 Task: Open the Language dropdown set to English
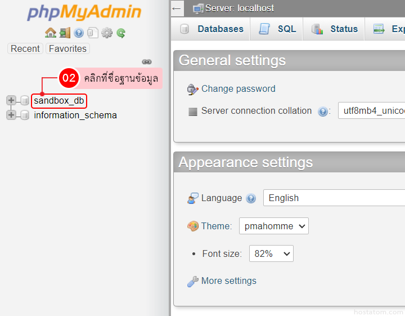pyautogui.click(x=335, y=198)
